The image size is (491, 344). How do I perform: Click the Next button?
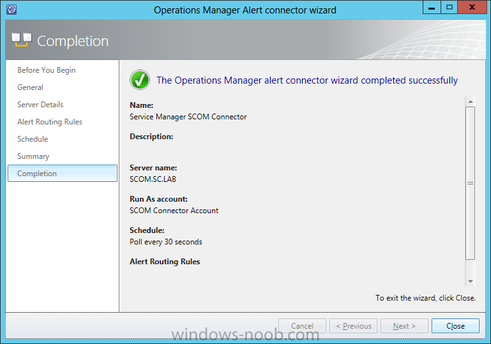tap(404, 326)
